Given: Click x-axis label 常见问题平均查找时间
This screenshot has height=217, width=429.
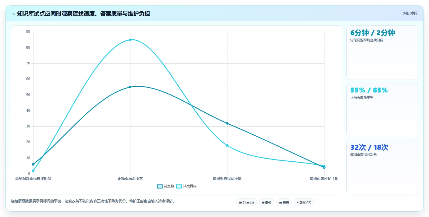Looking at the screenshot, I should [x=33, y=179].
